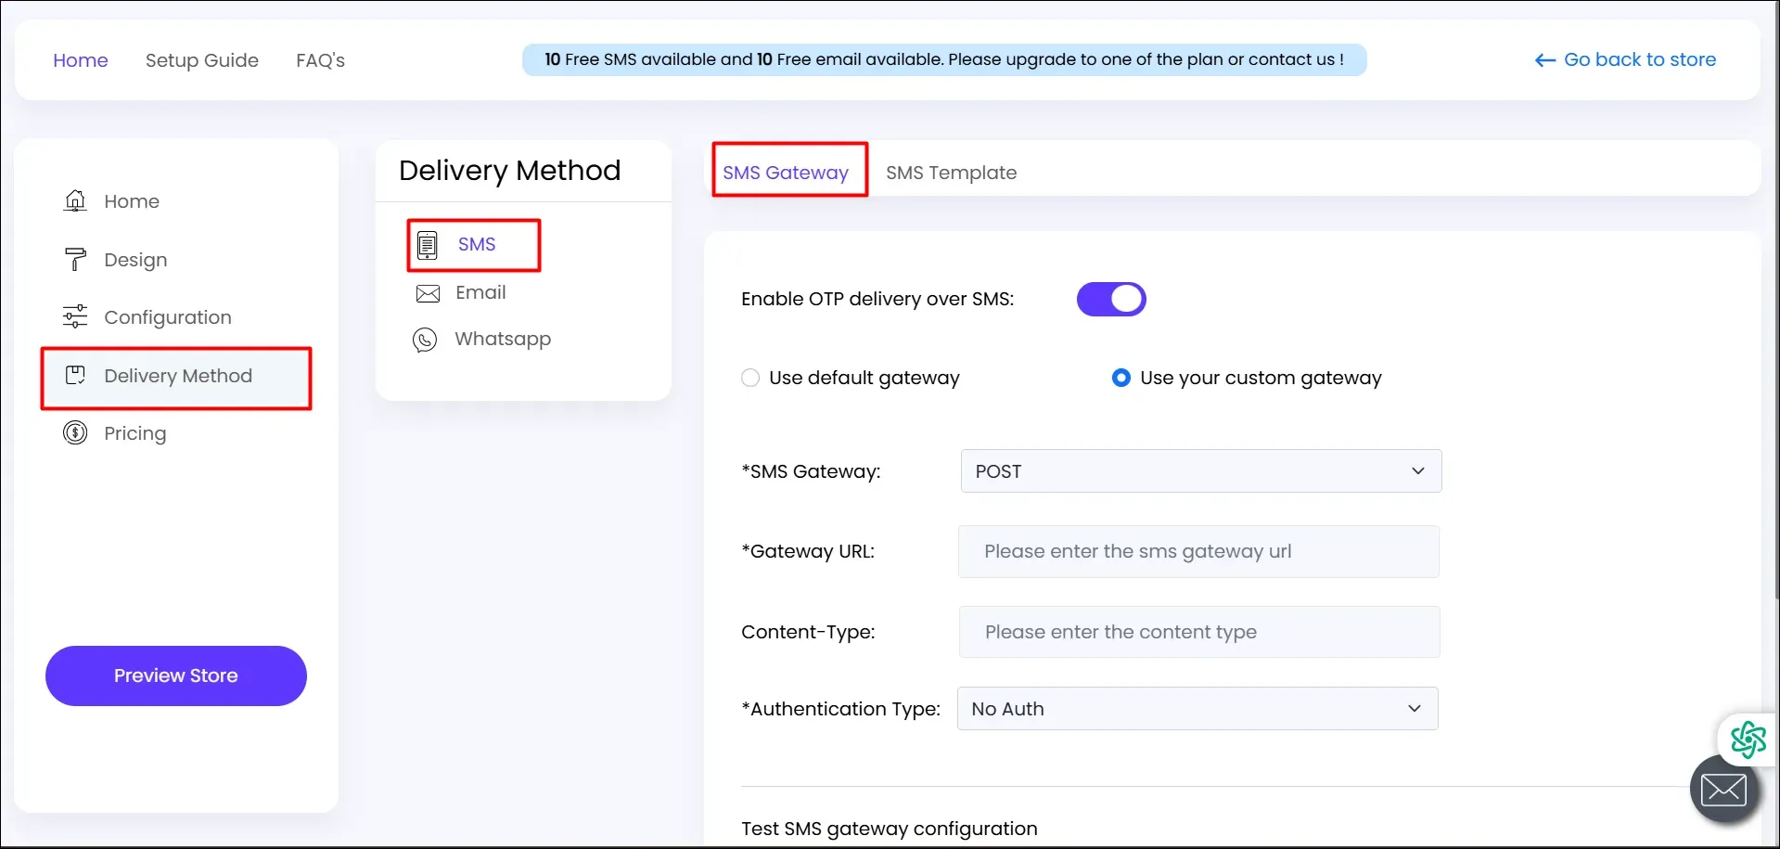
Task: Open Setup Guide in top navigation
Action: [x=202, y=60]
